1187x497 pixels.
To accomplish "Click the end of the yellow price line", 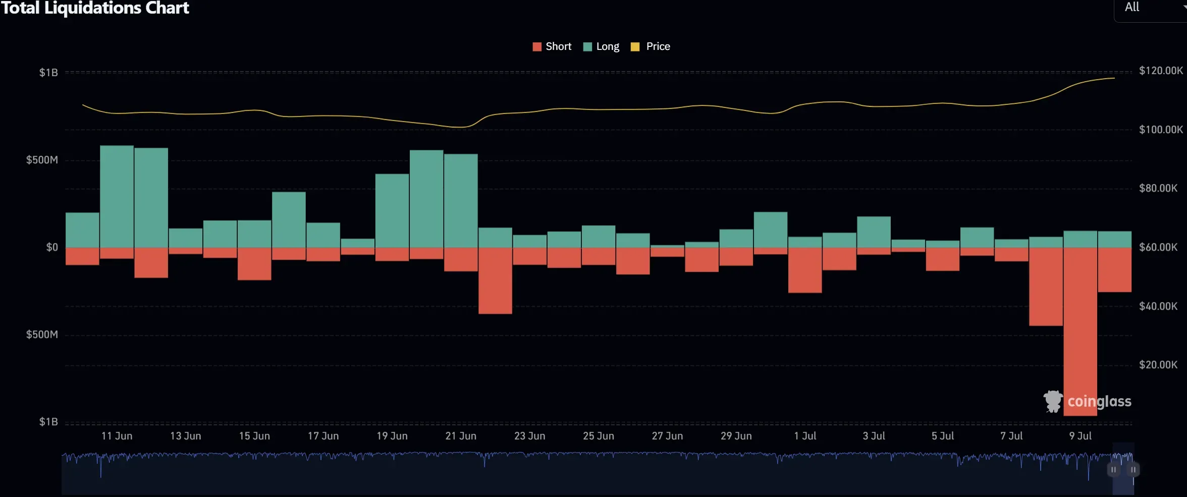I will (x=1114, y=78).
